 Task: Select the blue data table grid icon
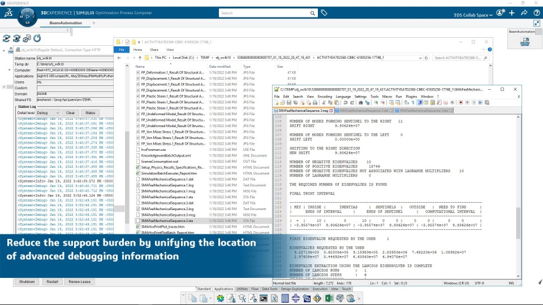point(285,298)
